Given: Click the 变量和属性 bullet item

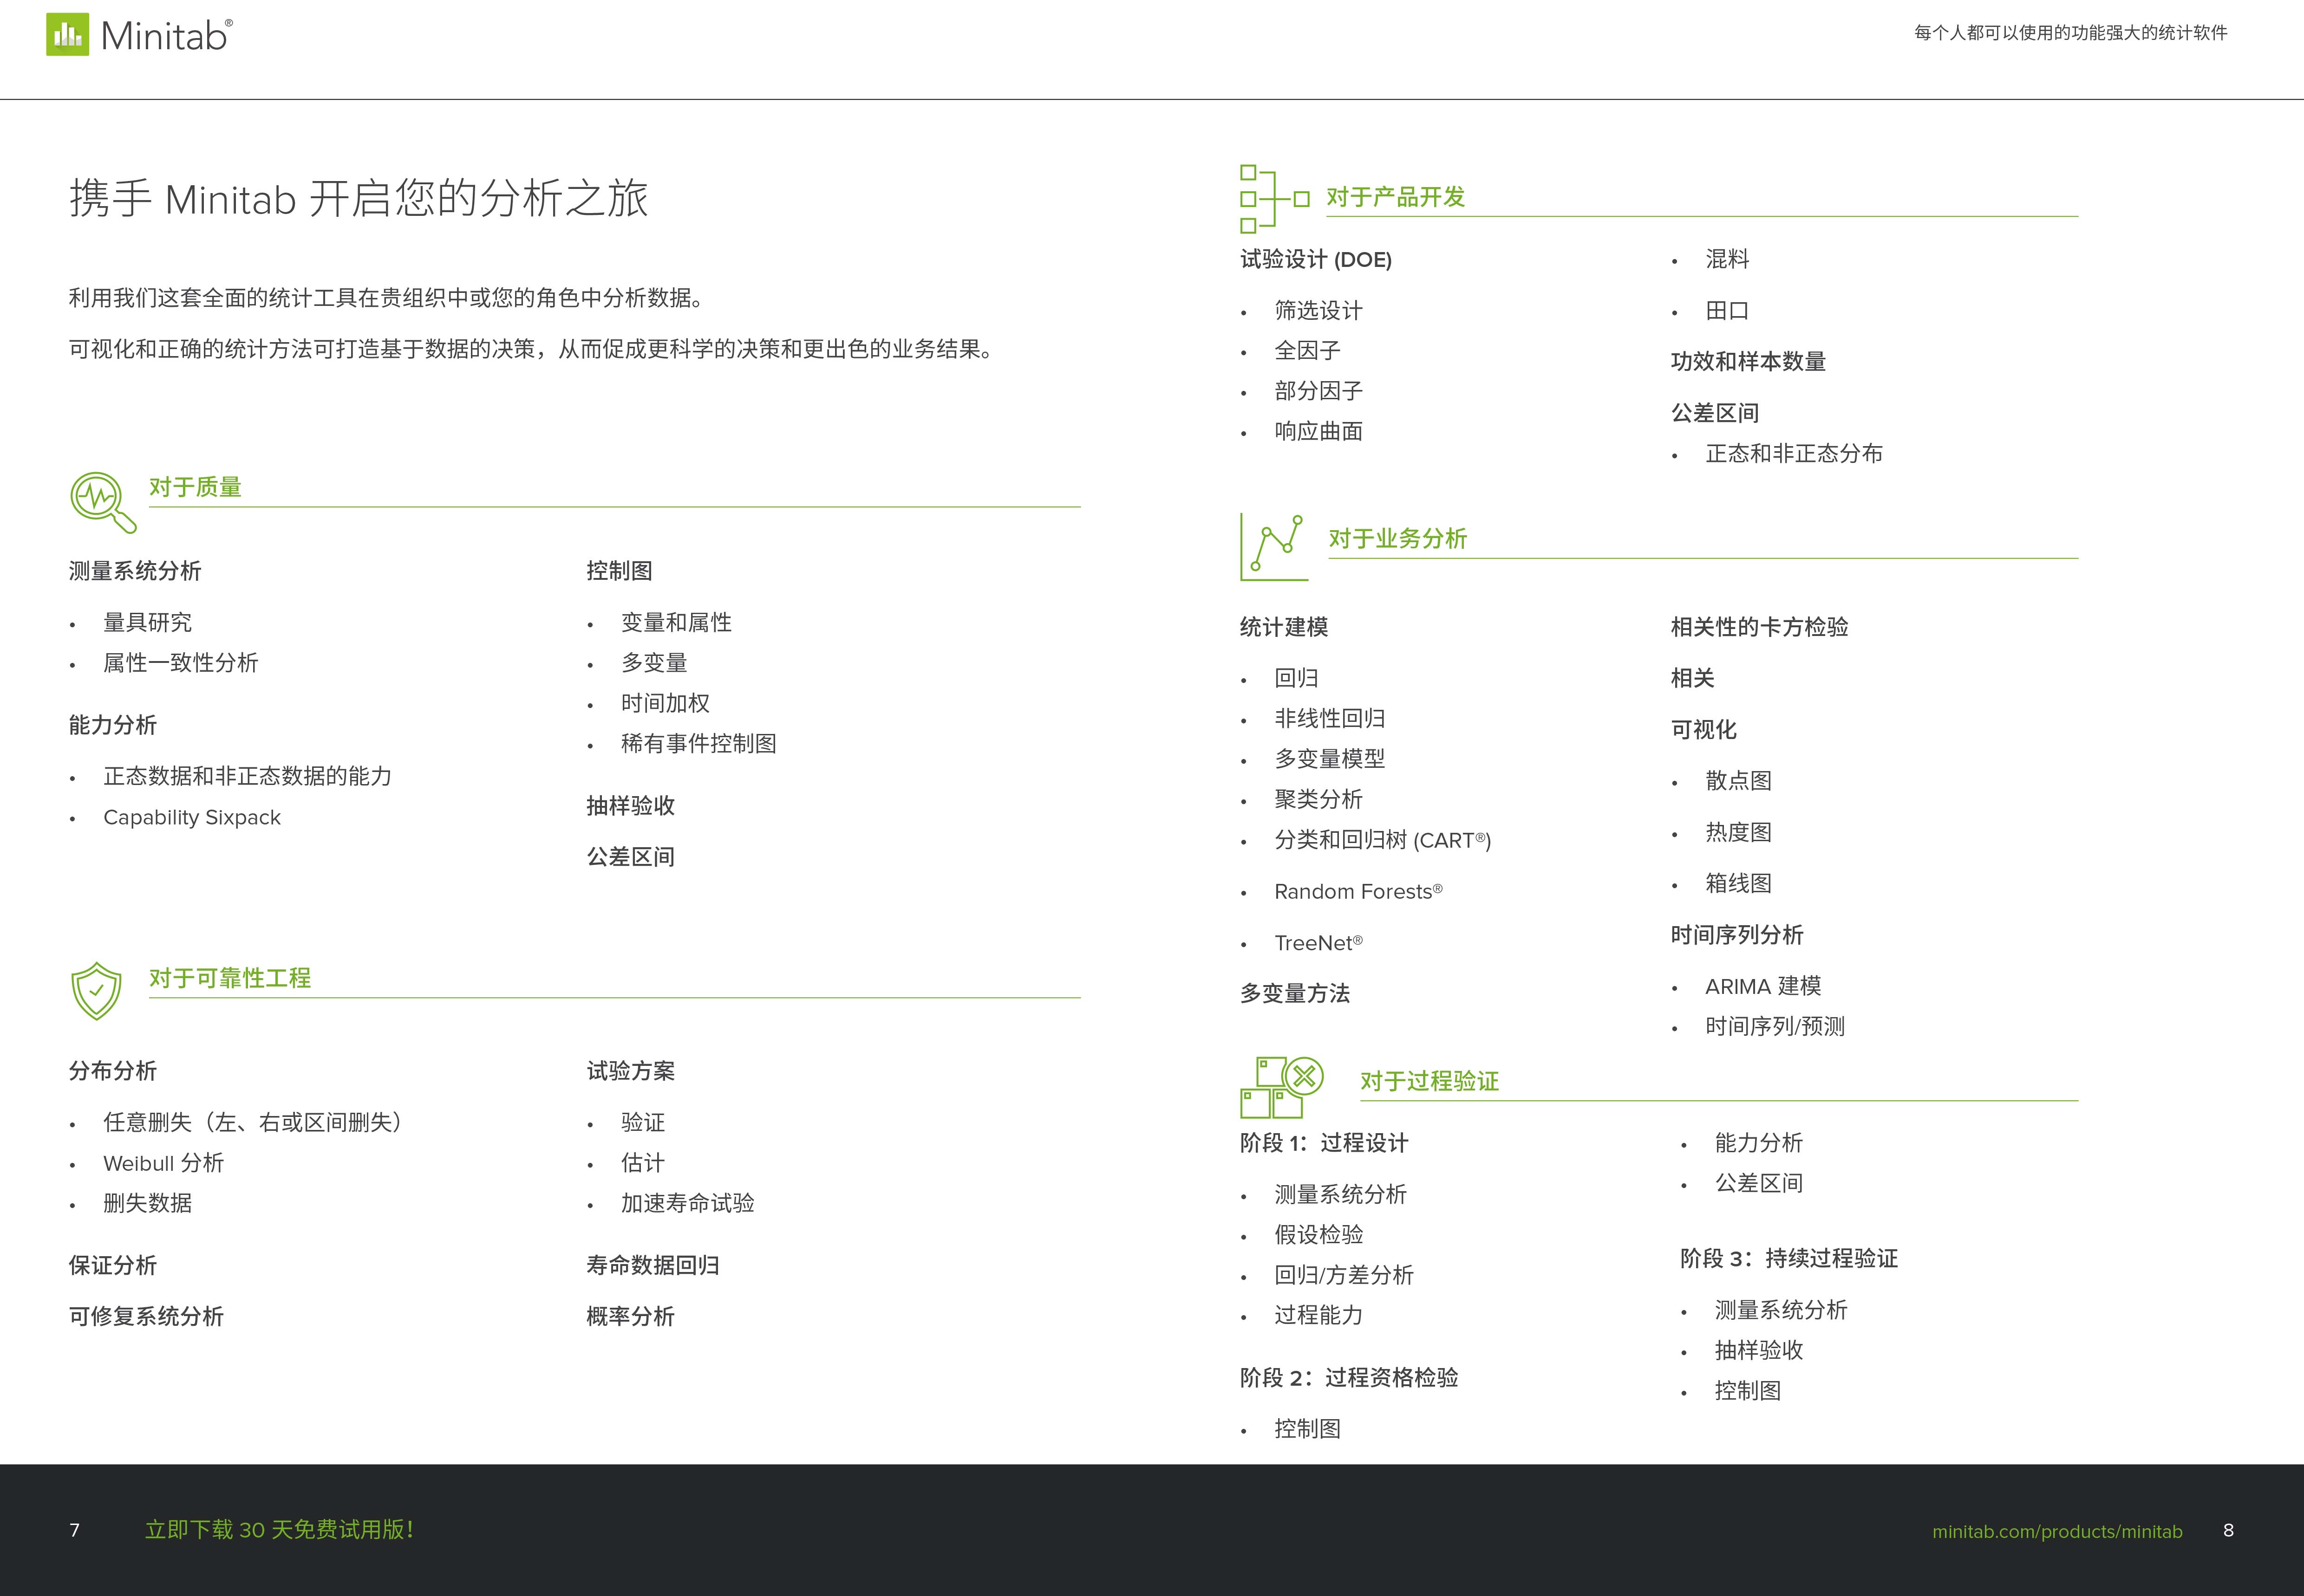Looking at the screenshot, I should click(676, 622).
